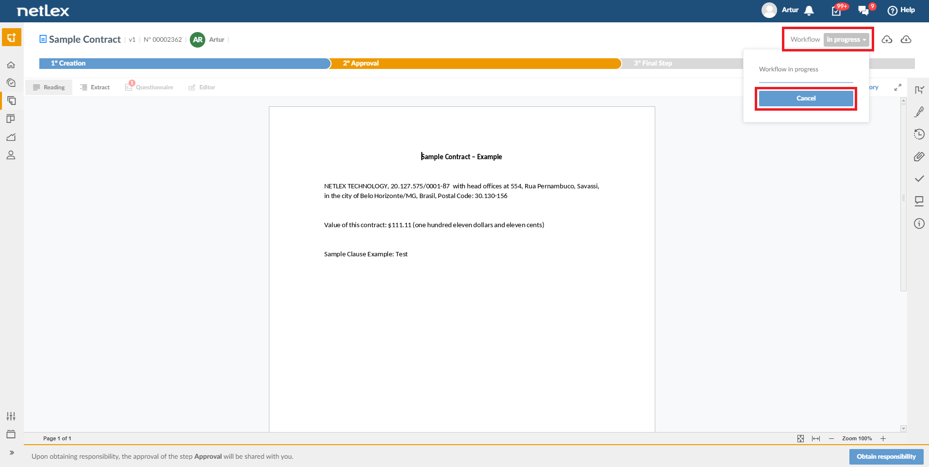Click the document scrollbar down arrow
Screen dimensions: 929x467
[x=903, y=429]
